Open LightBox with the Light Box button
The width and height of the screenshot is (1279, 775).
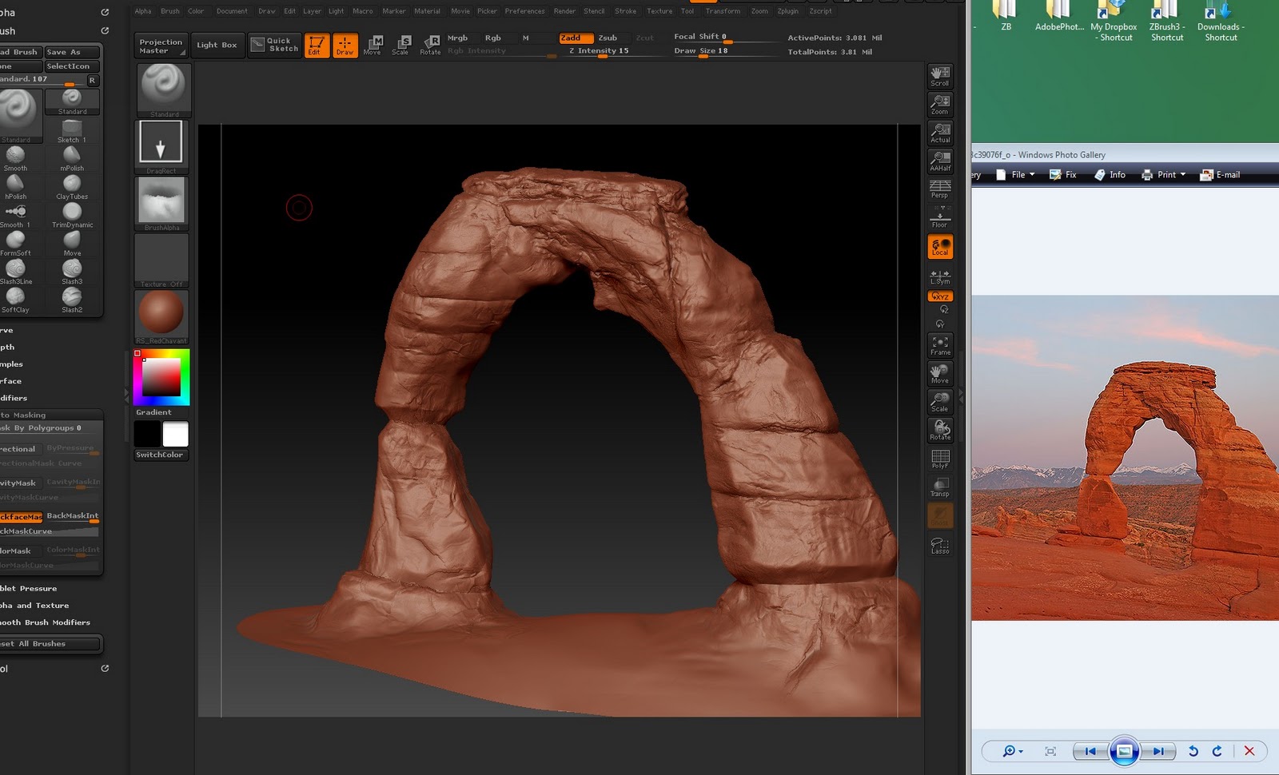tap(217, 44)
